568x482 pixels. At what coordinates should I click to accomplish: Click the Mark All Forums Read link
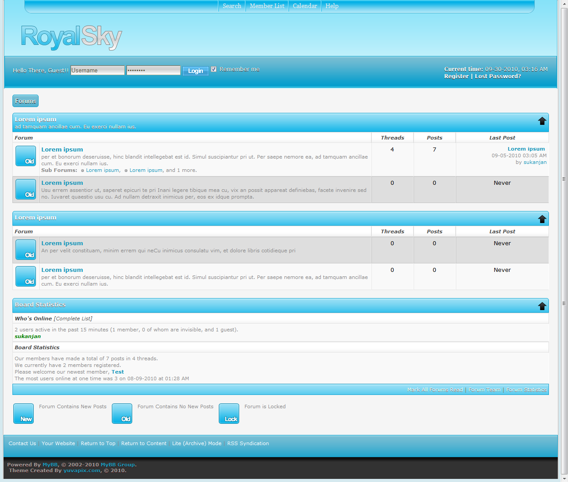435,390
